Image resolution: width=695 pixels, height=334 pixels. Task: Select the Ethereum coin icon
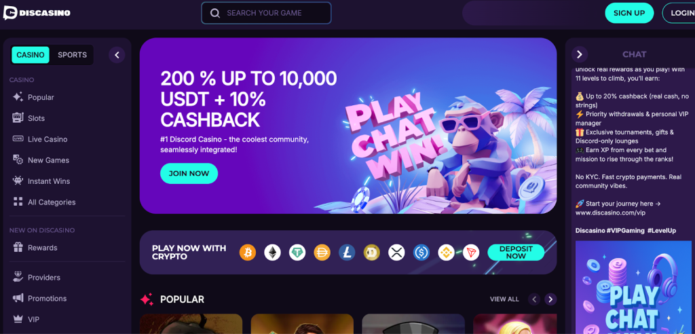click(273, 253)
